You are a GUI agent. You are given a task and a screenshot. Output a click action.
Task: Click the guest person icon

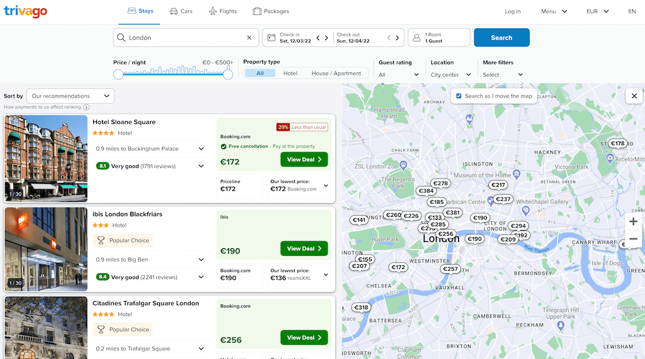pos(417,38)
